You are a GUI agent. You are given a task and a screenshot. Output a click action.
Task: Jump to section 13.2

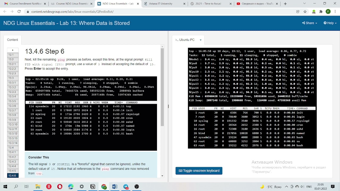(13, 59)
